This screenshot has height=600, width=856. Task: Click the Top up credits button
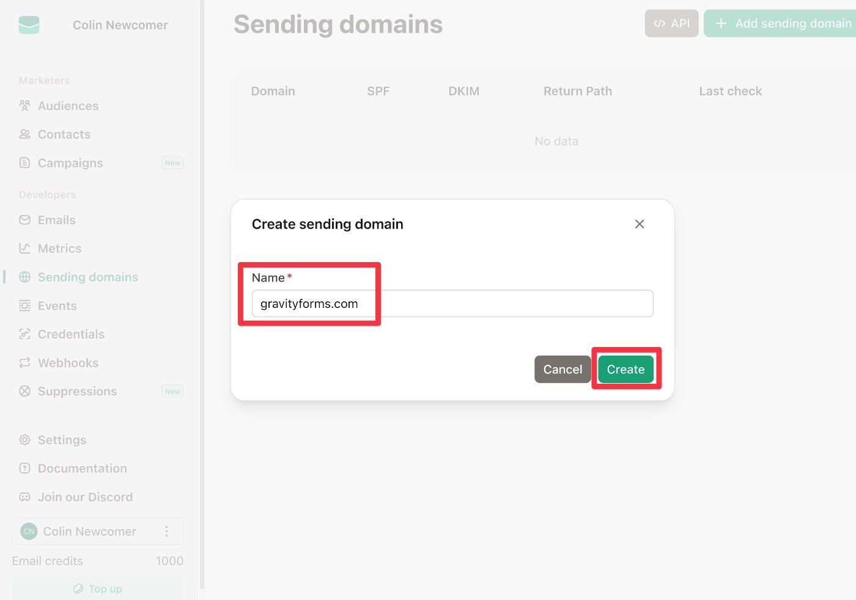[98, 589]
